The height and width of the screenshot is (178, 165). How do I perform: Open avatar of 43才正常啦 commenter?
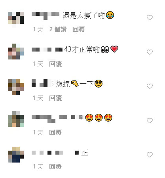16,52
